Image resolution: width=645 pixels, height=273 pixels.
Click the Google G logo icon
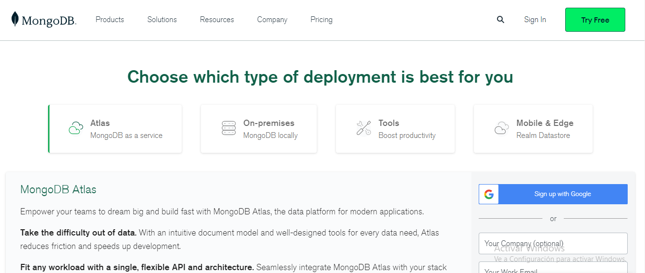(x=489, y=194)
